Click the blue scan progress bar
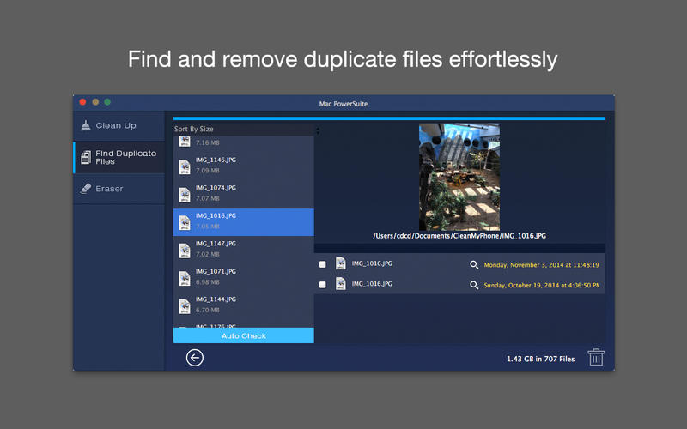 tap(389, 118)
